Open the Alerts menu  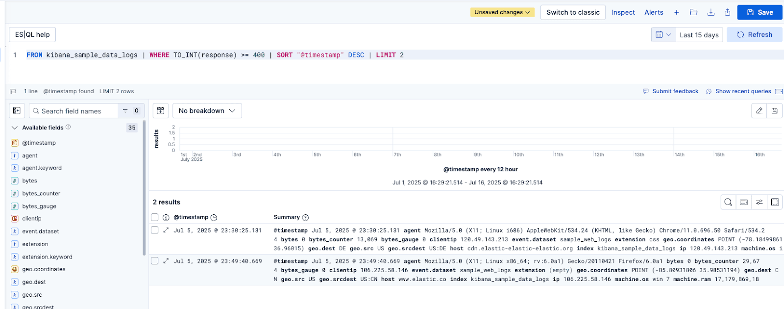(654, 12)
